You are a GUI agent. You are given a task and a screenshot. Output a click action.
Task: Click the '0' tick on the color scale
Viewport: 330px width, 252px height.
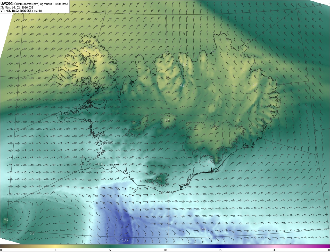[x=1, y=250]
